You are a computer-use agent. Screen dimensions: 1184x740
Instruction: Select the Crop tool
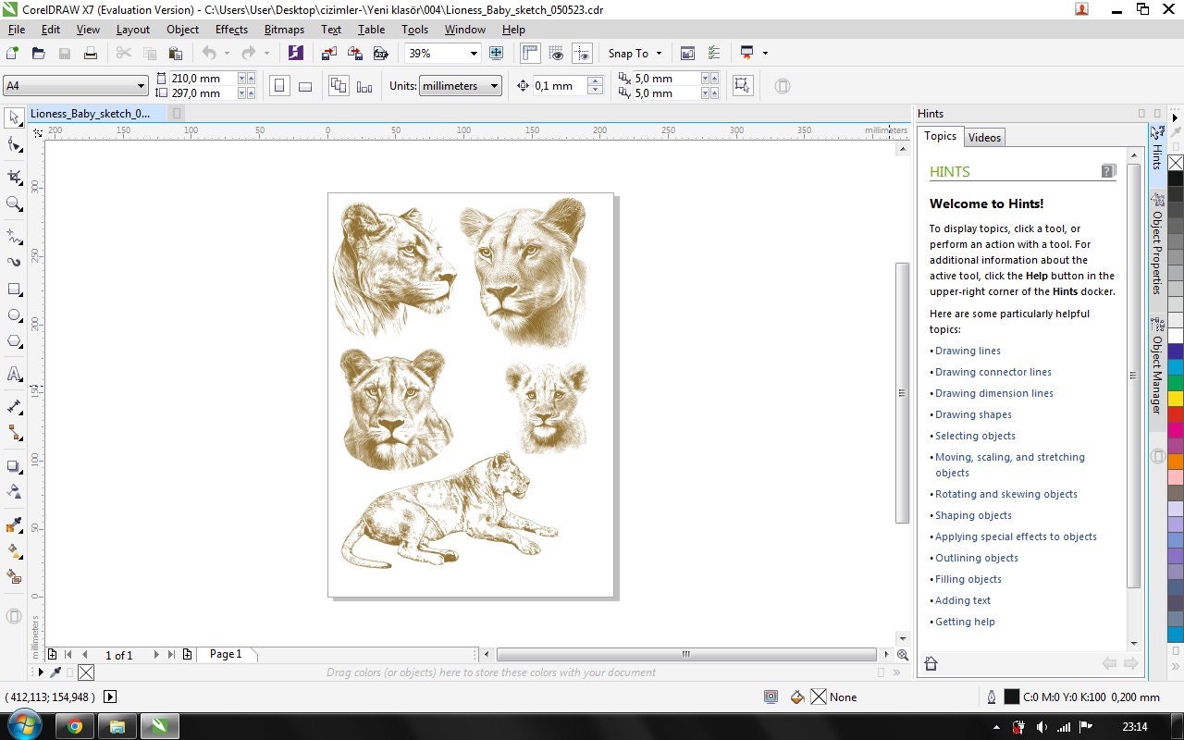tap(13, 176)
